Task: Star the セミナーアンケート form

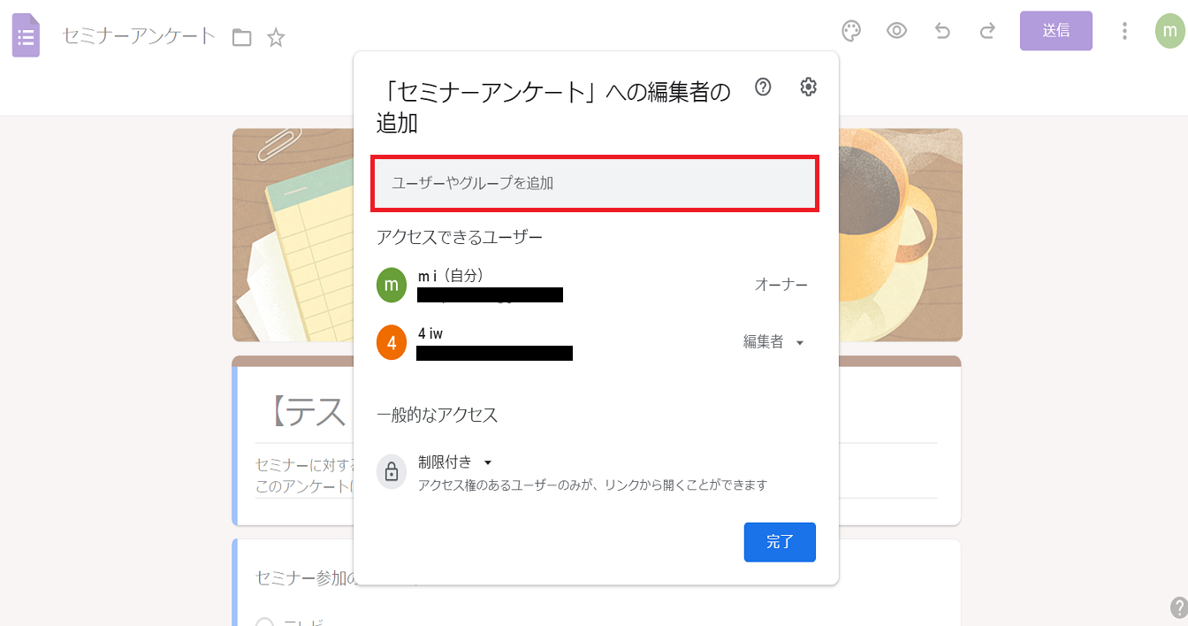Action: (277, 37)
